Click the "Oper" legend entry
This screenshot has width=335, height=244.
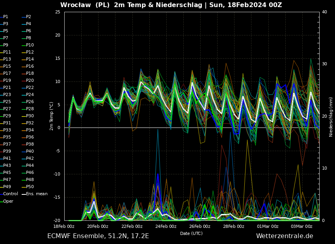7,201
